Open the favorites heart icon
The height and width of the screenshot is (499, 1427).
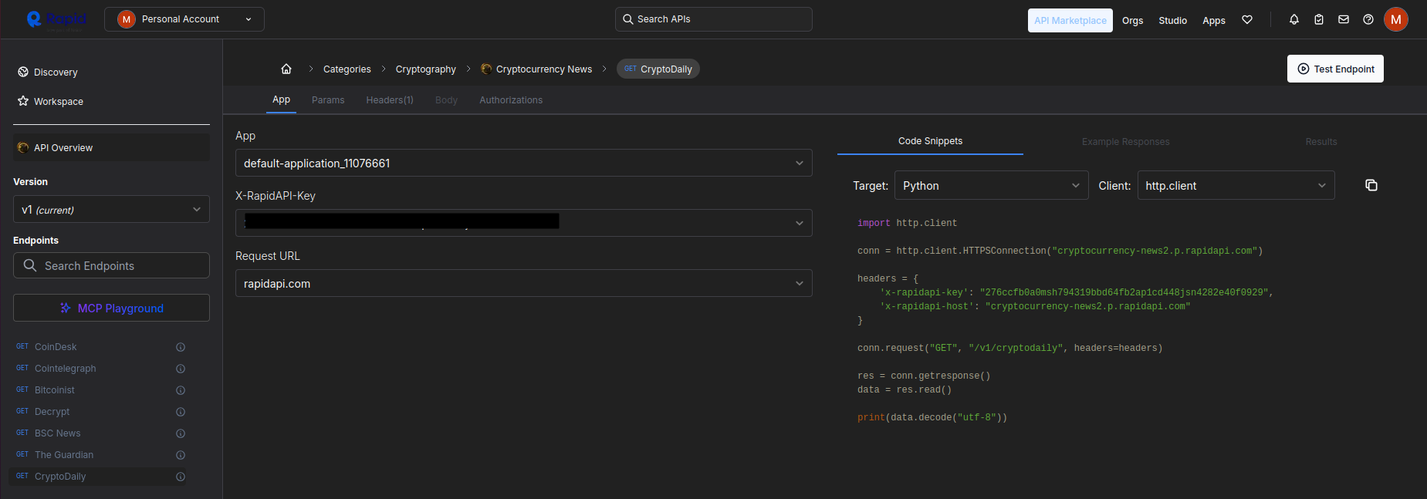pyautogui.click(x=1247, y=20)
